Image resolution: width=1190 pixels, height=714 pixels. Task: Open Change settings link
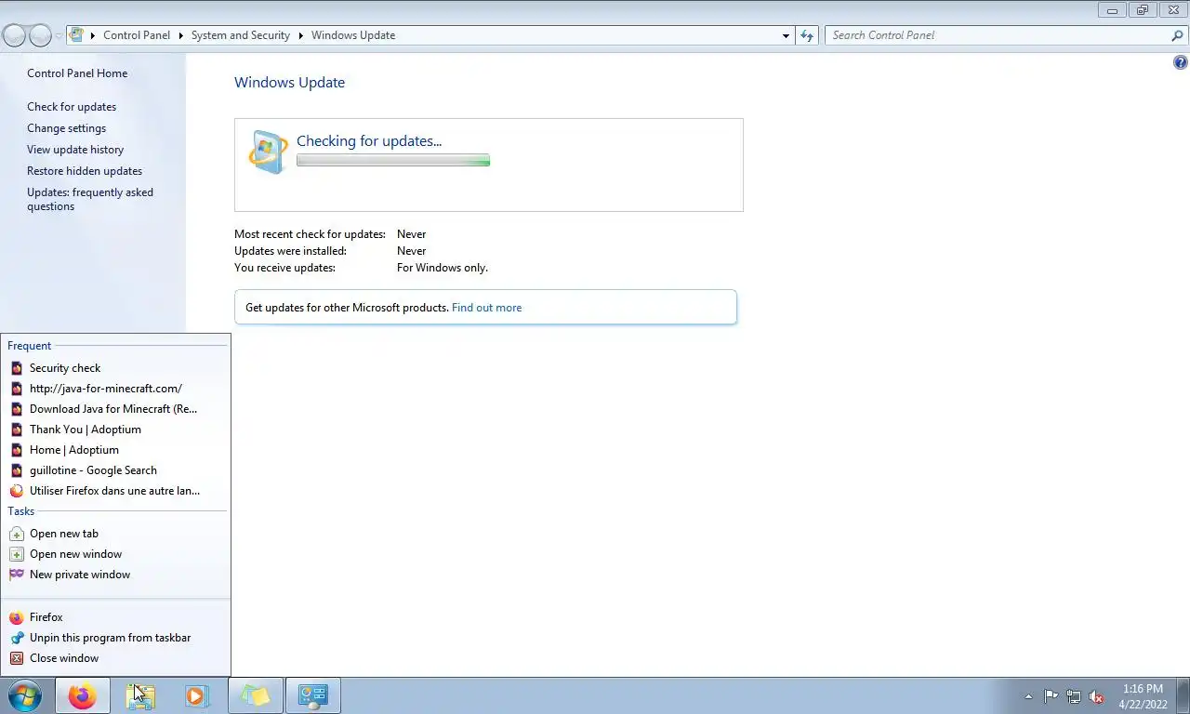[66, 128]
